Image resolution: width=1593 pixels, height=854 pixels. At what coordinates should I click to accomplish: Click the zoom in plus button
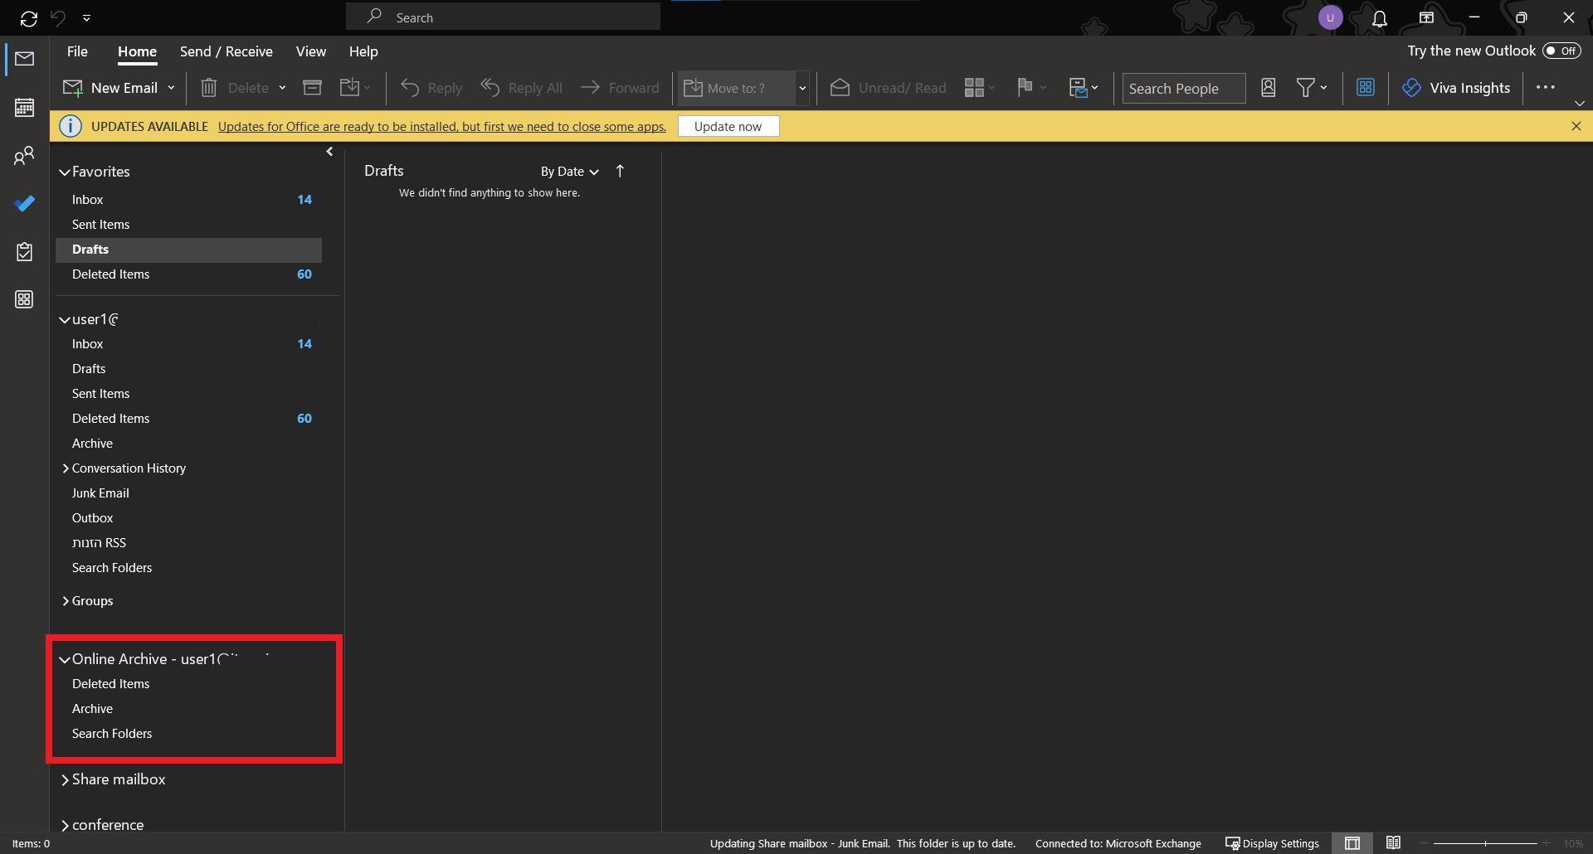1547,843
